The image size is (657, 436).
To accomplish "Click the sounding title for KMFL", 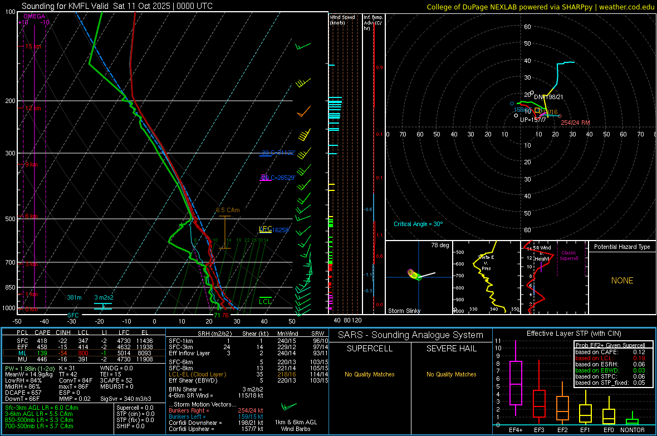I will [x=117, y=6].
